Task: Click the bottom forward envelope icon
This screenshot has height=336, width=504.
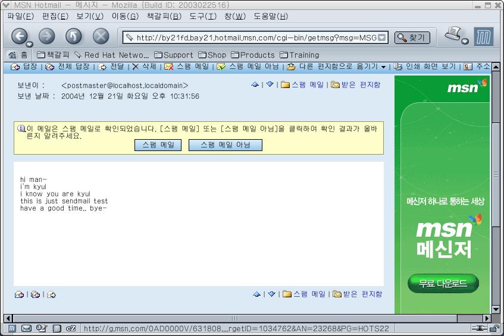Action: click(51, 294)
